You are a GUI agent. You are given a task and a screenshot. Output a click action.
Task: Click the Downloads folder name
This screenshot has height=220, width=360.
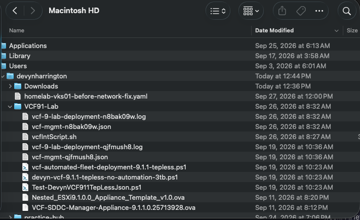41,86
